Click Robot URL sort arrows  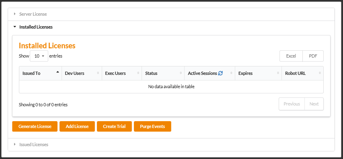coord(320,73)
